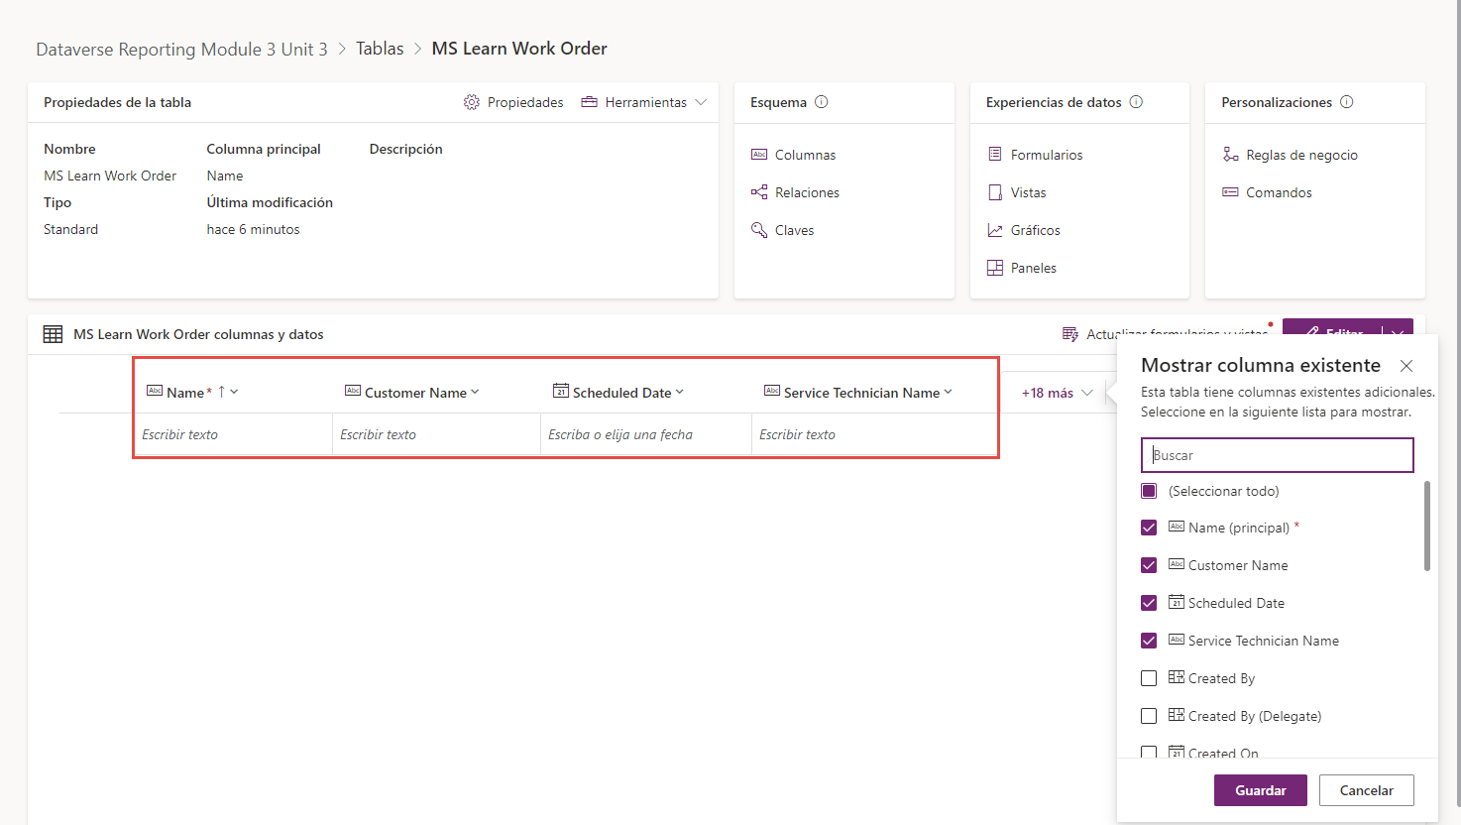This screenshot has height=825, width=1461.
Task: Close the Mostrar columna existente panel
Action: pyautogui.click(x=1406, y=366)
